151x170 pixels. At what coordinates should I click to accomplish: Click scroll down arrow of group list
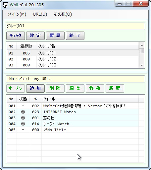[142, 65]
